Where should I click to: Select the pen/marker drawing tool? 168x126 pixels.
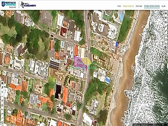point(166,31)
